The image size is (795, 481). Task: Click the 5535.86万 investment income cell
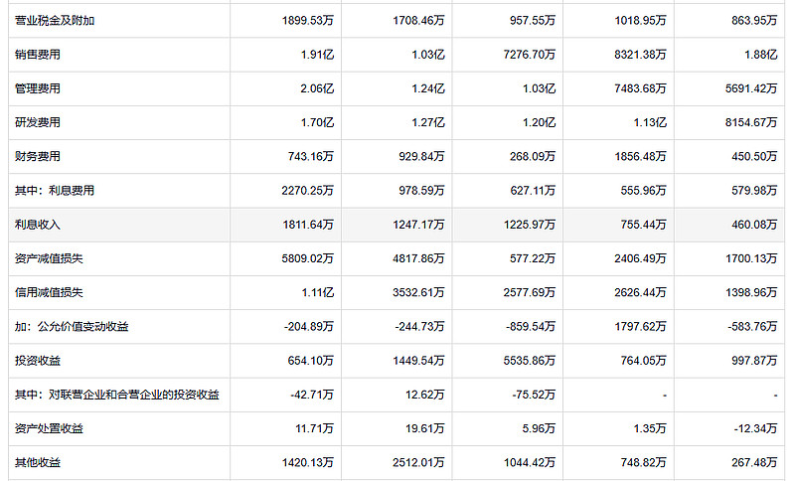[530, 360]
